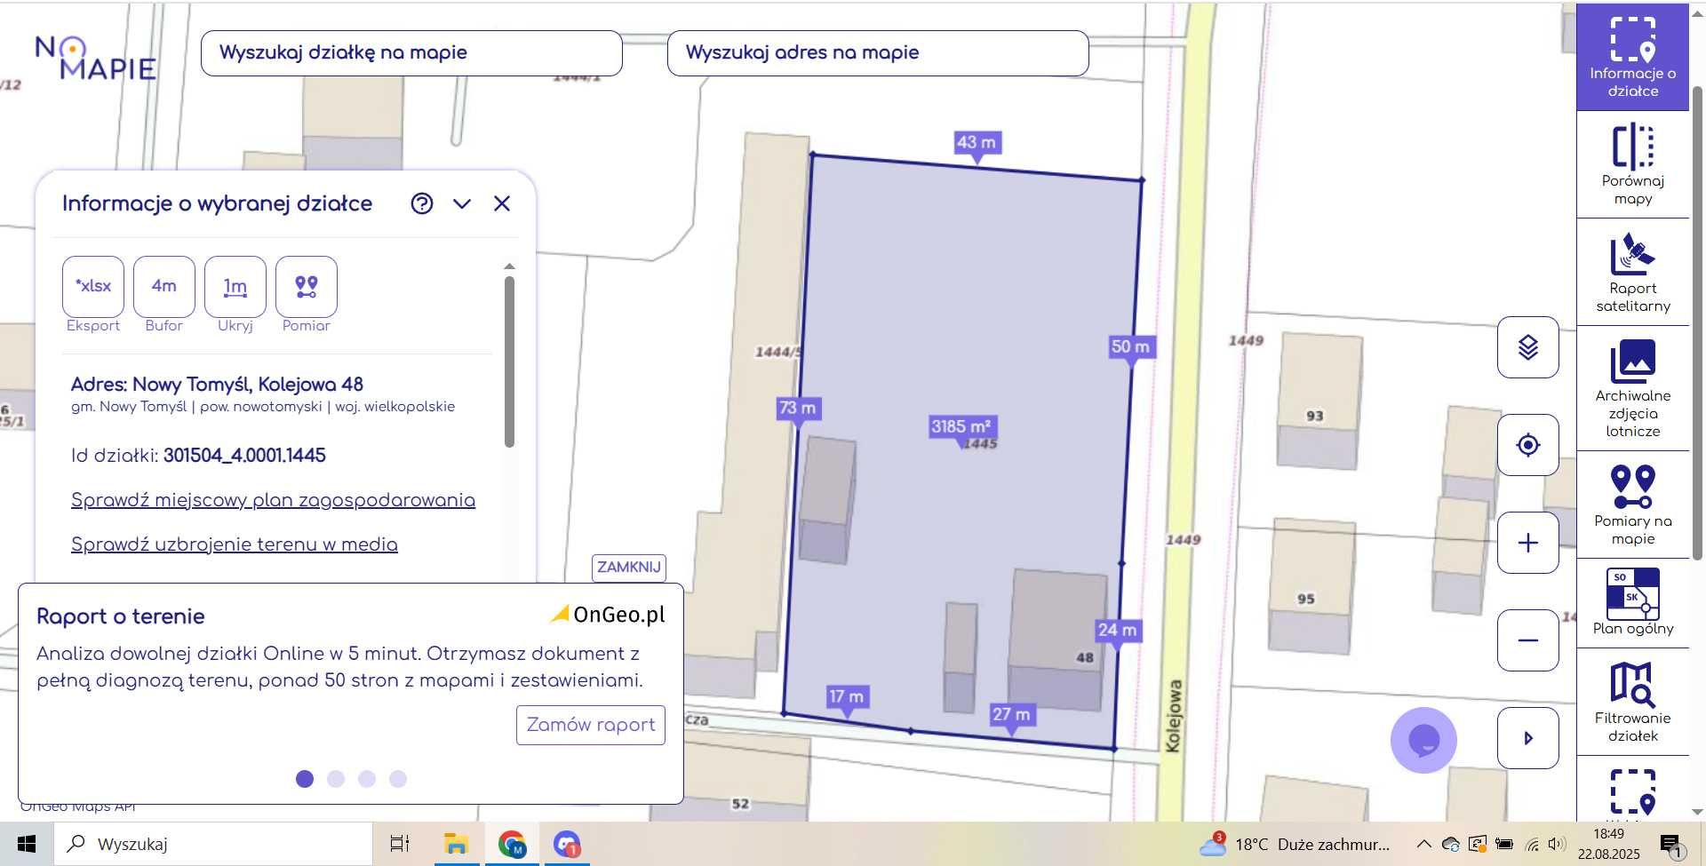Click the play arrow map button
This screenshot has width=1706, height=866.
tap(1527, 738)
